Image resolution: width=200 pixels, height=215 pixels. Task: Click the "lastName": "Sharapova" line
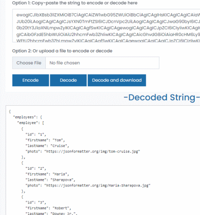(x=50, y=180)
